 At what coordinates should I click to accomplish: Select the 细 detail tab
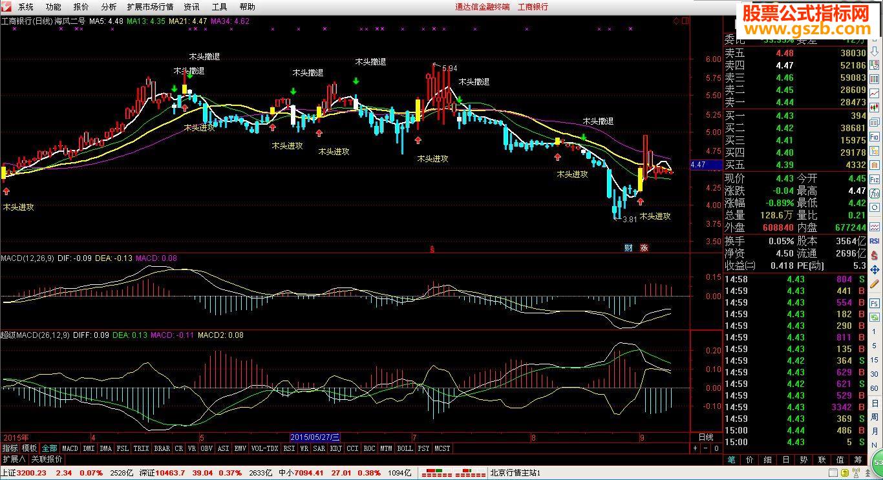coord(767,460)
